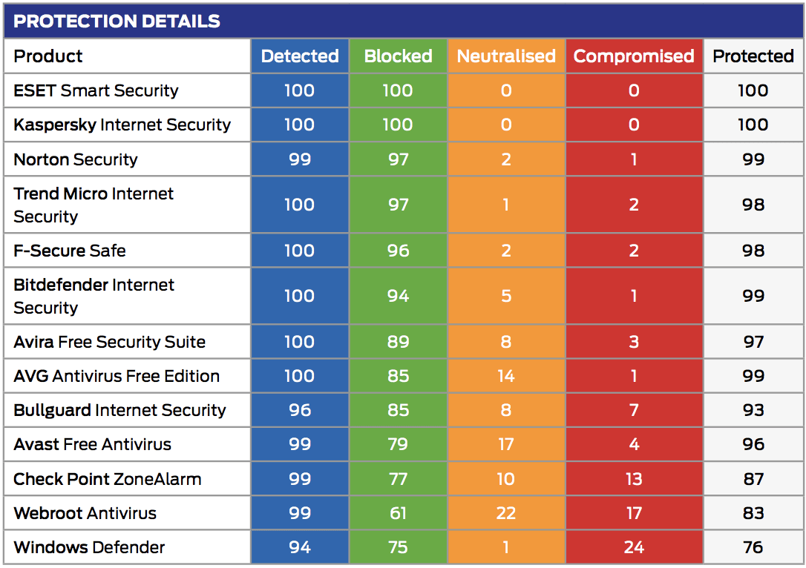Click the Detected column header
Image resolution: width=806 pixels, height=568 pixels.
click(x=300, y=56)
